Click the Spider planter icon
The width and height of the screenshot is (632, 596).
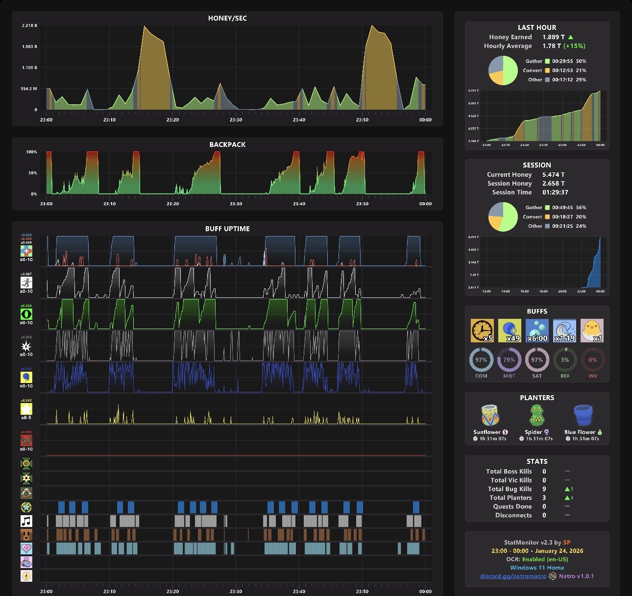click(537, 416)
